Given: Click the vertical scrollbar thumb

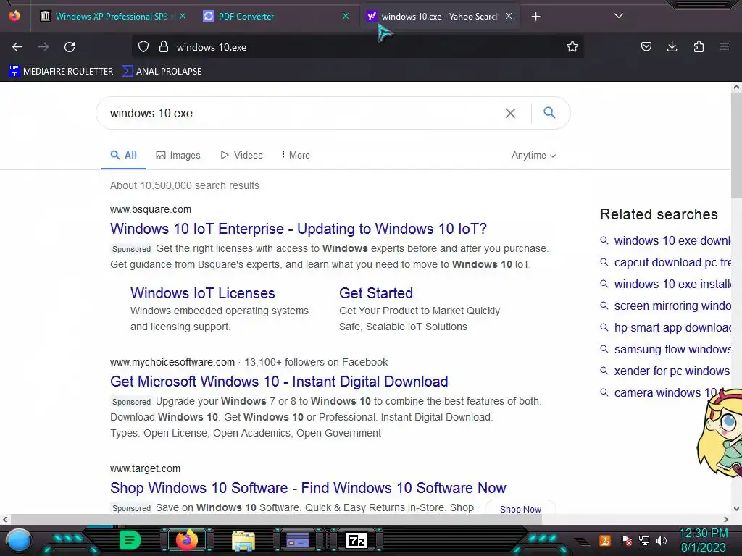Looking at the screenshot, I should click(736, 145).
